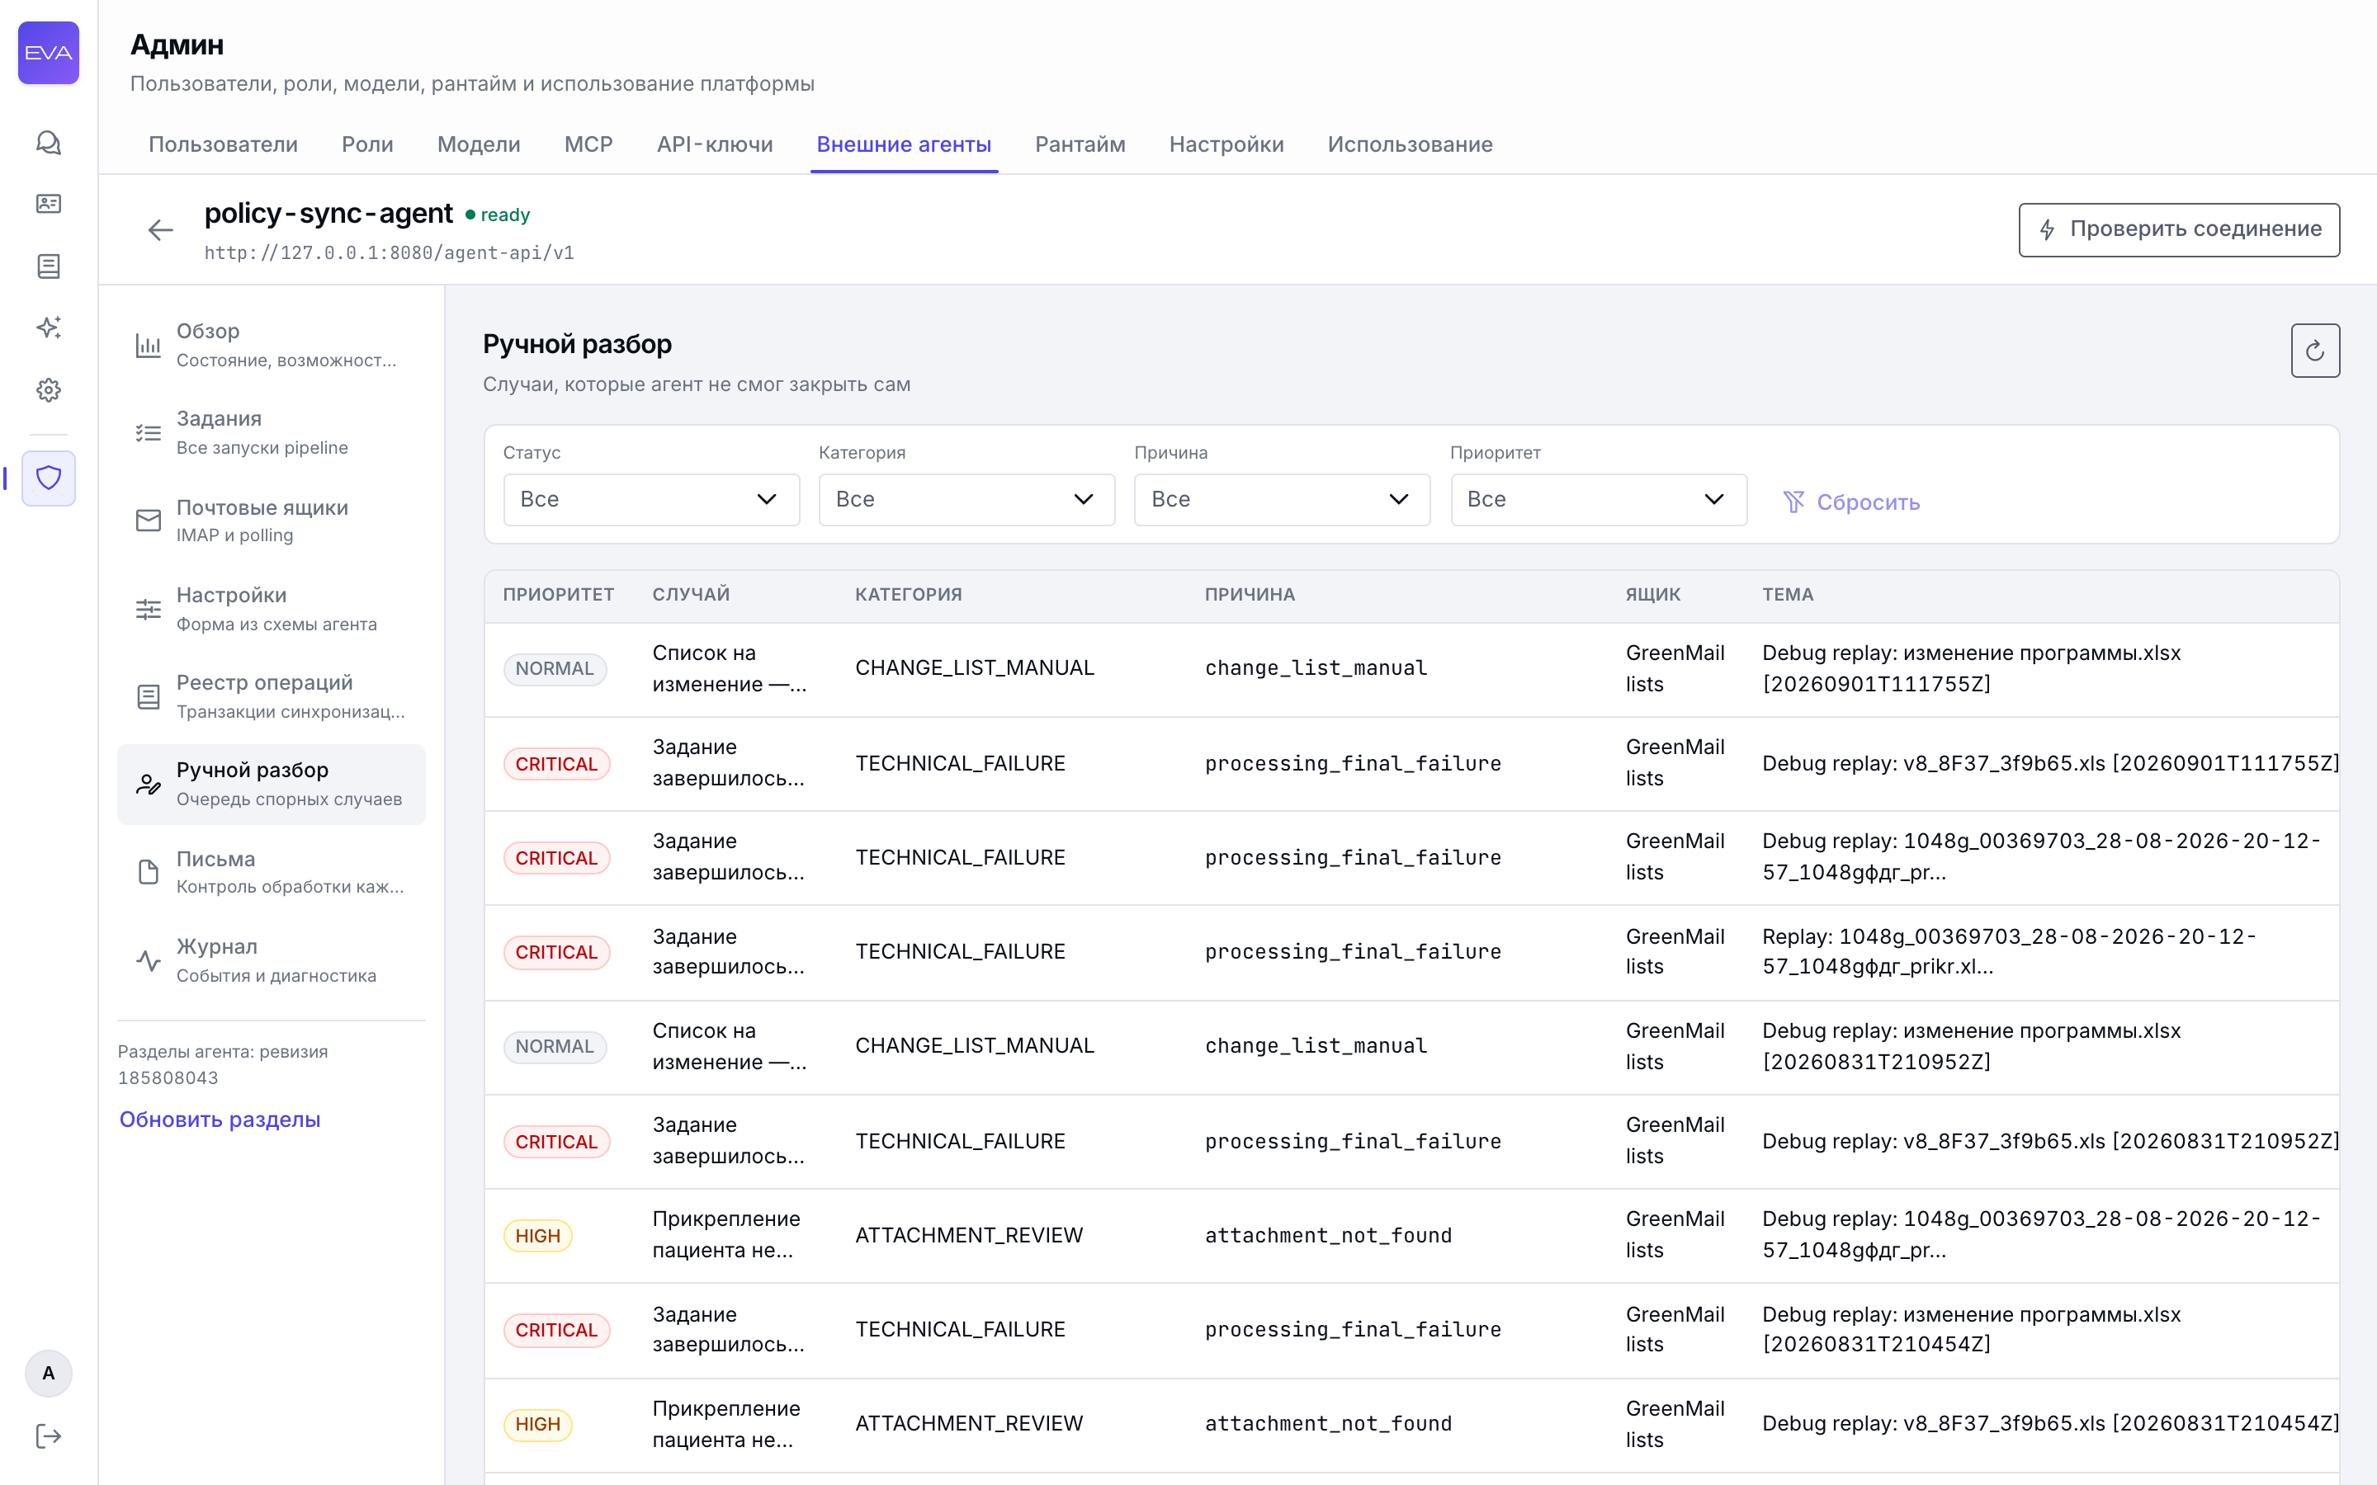Switch to the Модели tab
The height and width of the screenshot is (1485, 2377).
click(x=479, y=144)
